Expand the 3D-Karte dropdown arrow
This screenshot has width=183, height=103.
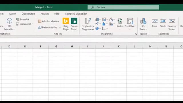[146, 29]
